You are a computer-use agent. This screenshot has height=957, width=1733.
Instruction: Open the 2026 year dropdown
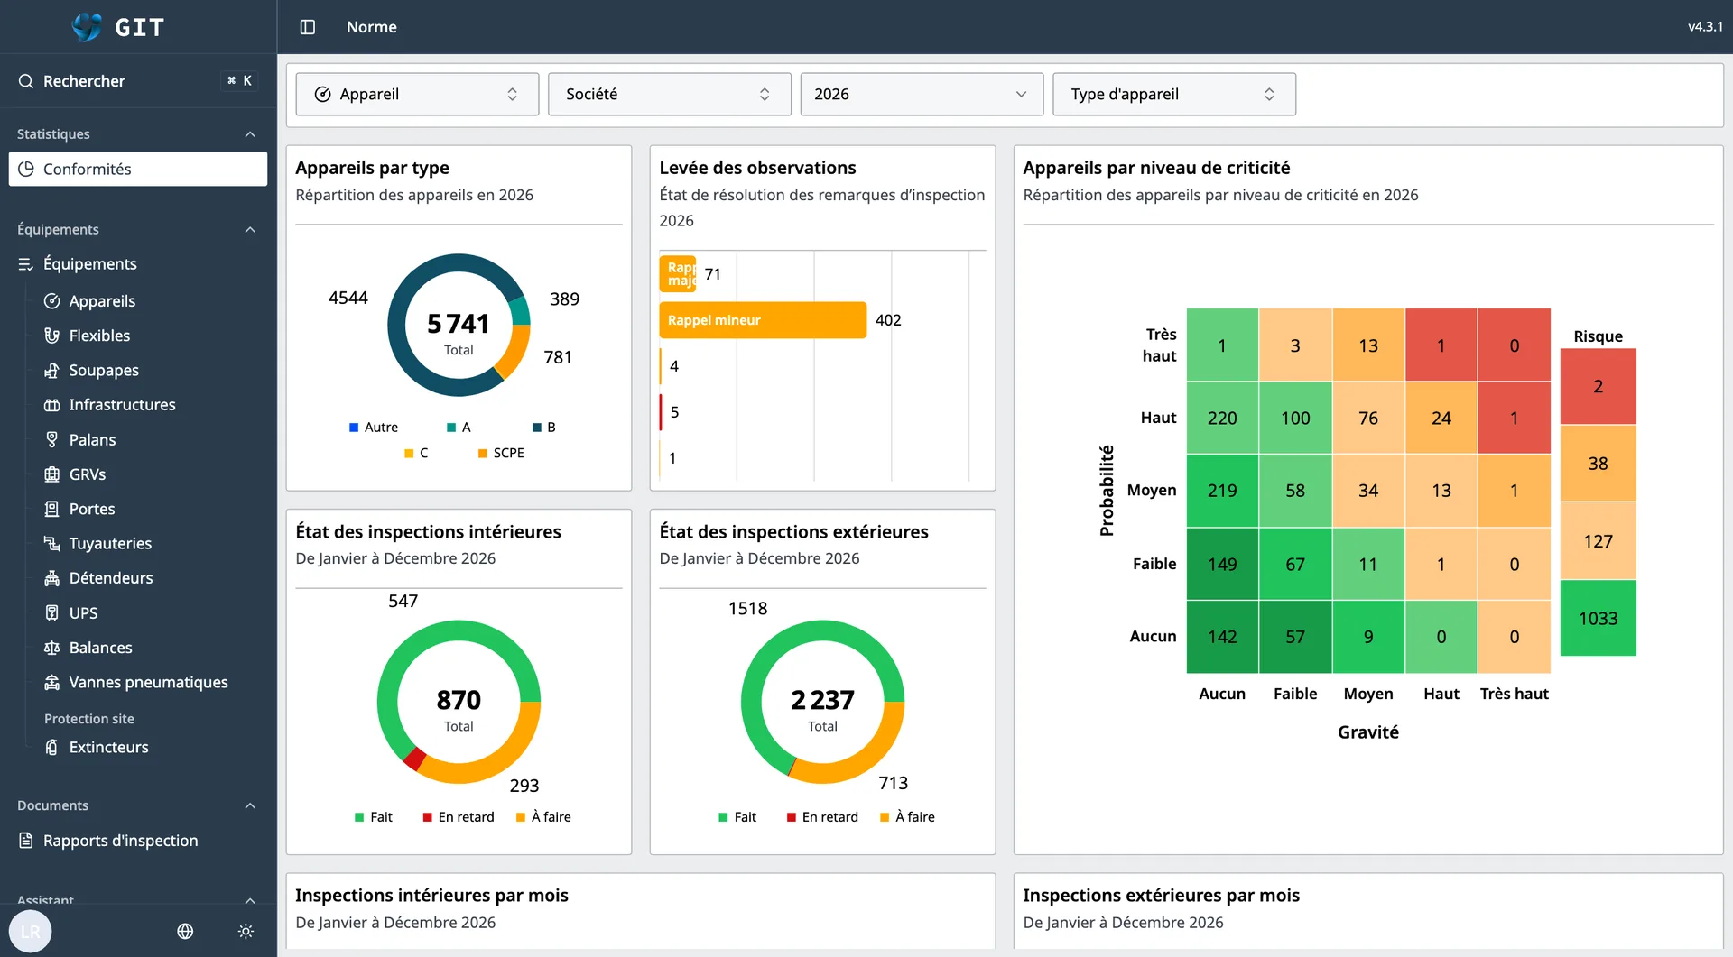tap(922, 94)
